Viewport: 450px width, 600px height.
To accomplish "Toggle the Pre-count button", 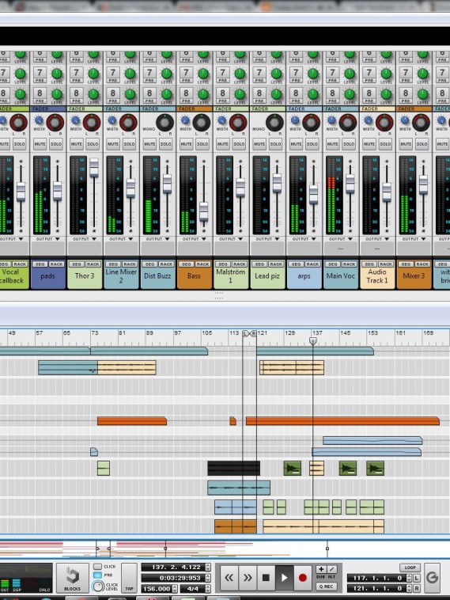I will [x=98, y=575].
